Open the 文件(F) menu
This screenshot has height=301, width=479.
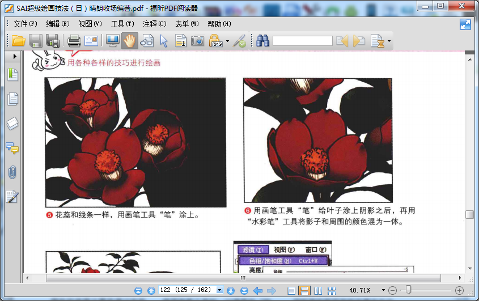(26, 24)
